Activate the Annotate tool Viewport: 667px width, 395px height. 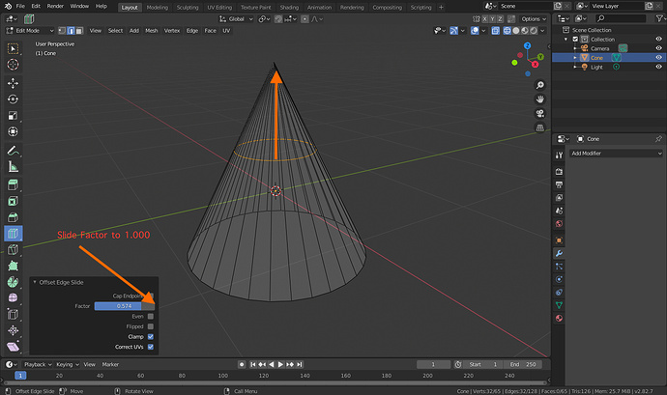point(14,150)
